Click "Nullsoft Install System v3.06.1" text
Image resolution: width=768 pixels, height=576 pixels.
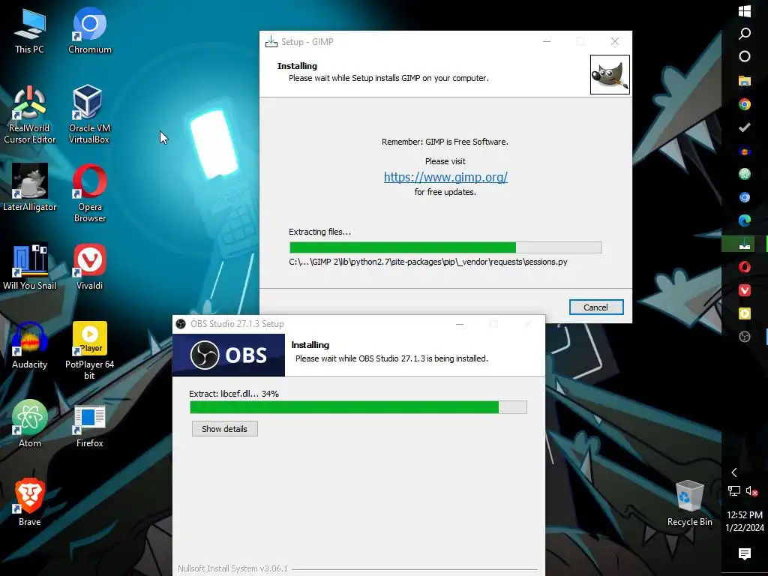point(232,568)
